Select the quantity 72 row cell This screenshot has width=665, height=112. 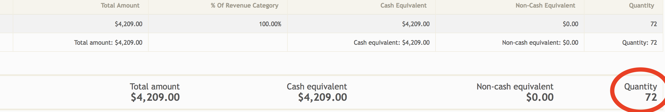[623, 24]
